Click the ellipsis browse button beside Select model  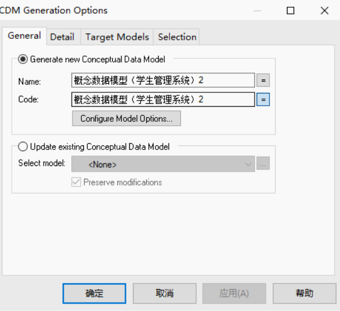[263, 163]
